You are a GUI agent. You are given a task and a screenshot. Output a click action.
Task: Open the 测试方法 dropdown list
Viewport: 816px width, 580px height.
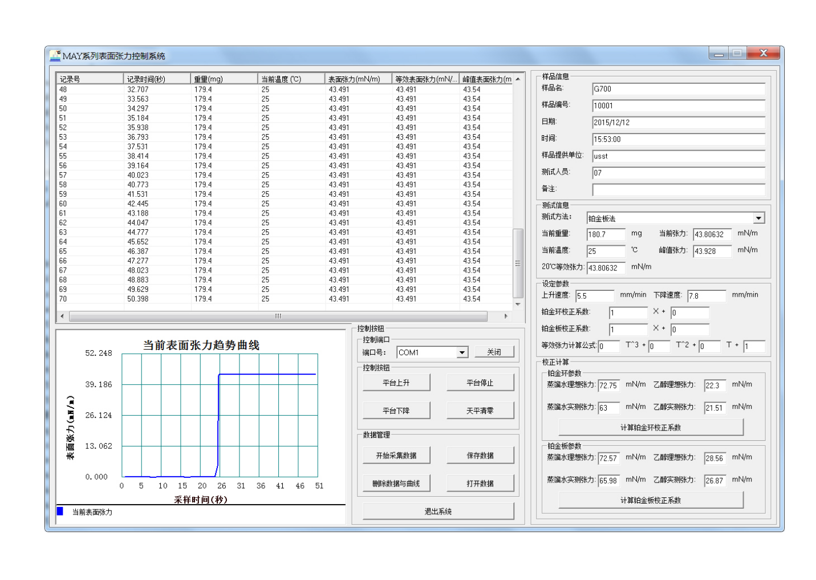tap(758, 218)
